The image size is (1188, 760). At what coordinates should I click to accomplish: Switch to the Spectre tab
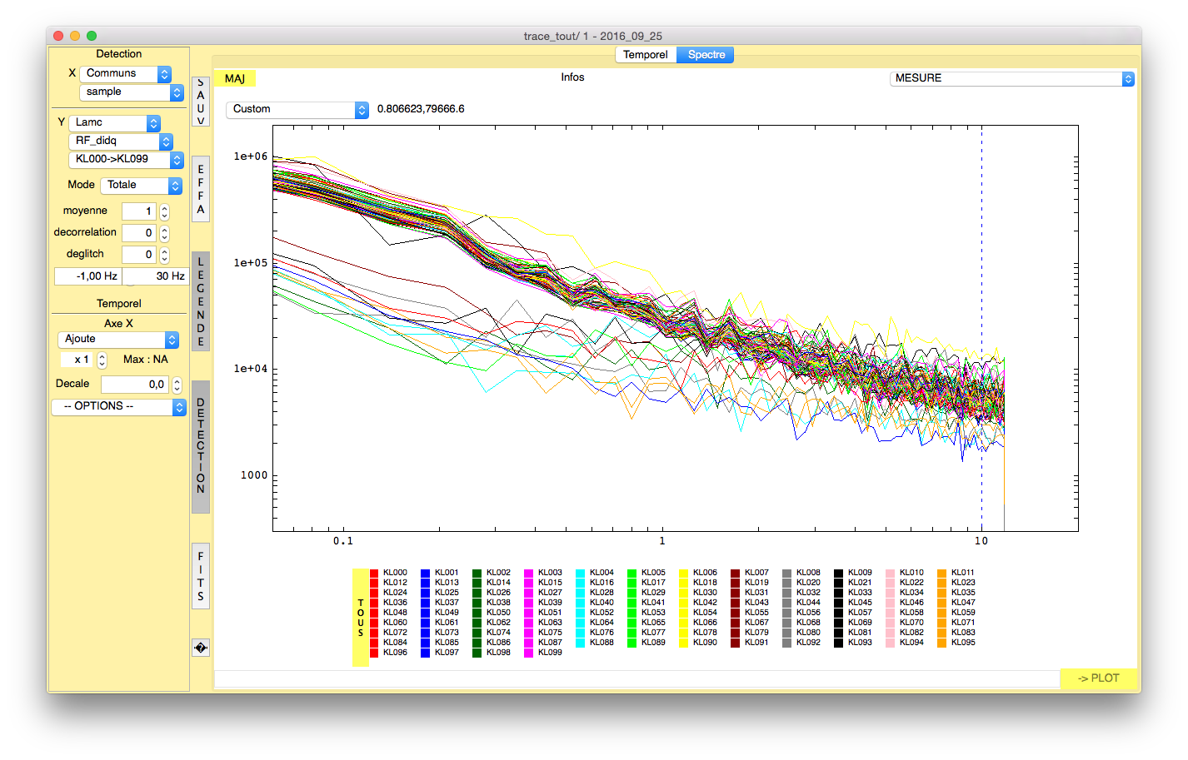706,55
